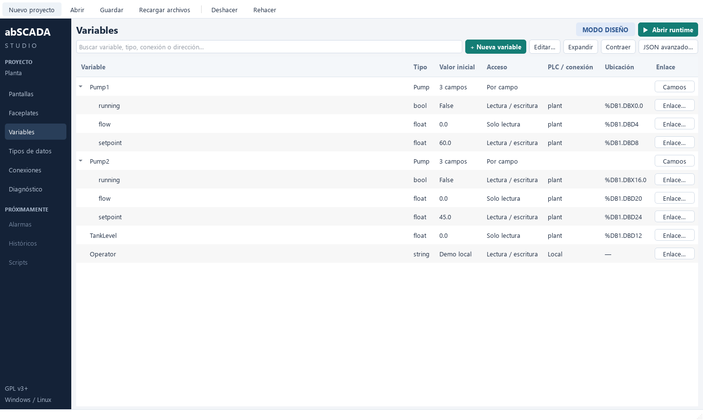
Task: Click Enlace... for the %DB1.DBX16.0 row
Action: tap(675, 180)
